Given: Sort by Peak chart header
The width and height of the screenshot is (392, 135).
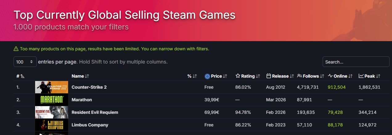Looking at the screenshot, I should click(370, 76).
